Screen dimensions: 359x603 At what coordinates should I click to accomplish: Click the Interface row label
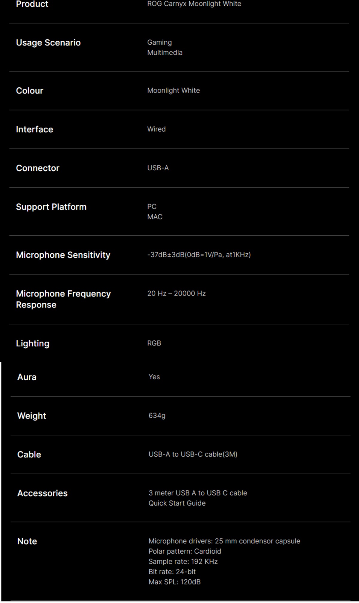point(34,129)
